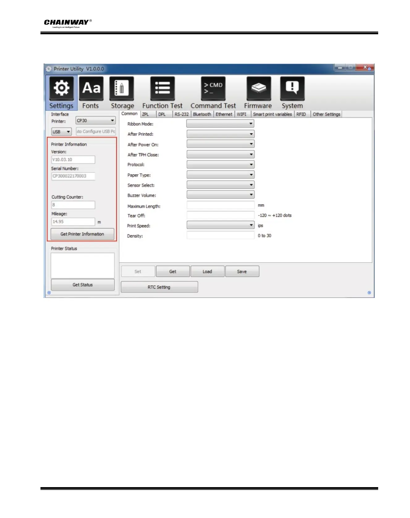Click the Save button

tap(242, 271)
